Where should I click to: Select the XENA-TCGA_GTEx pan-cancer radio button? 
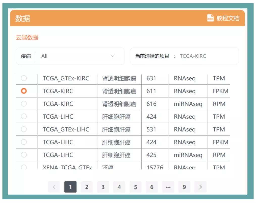pos(24,167)
